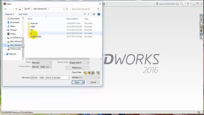
Task: Select the NX folder
Action: pos(32,30)
